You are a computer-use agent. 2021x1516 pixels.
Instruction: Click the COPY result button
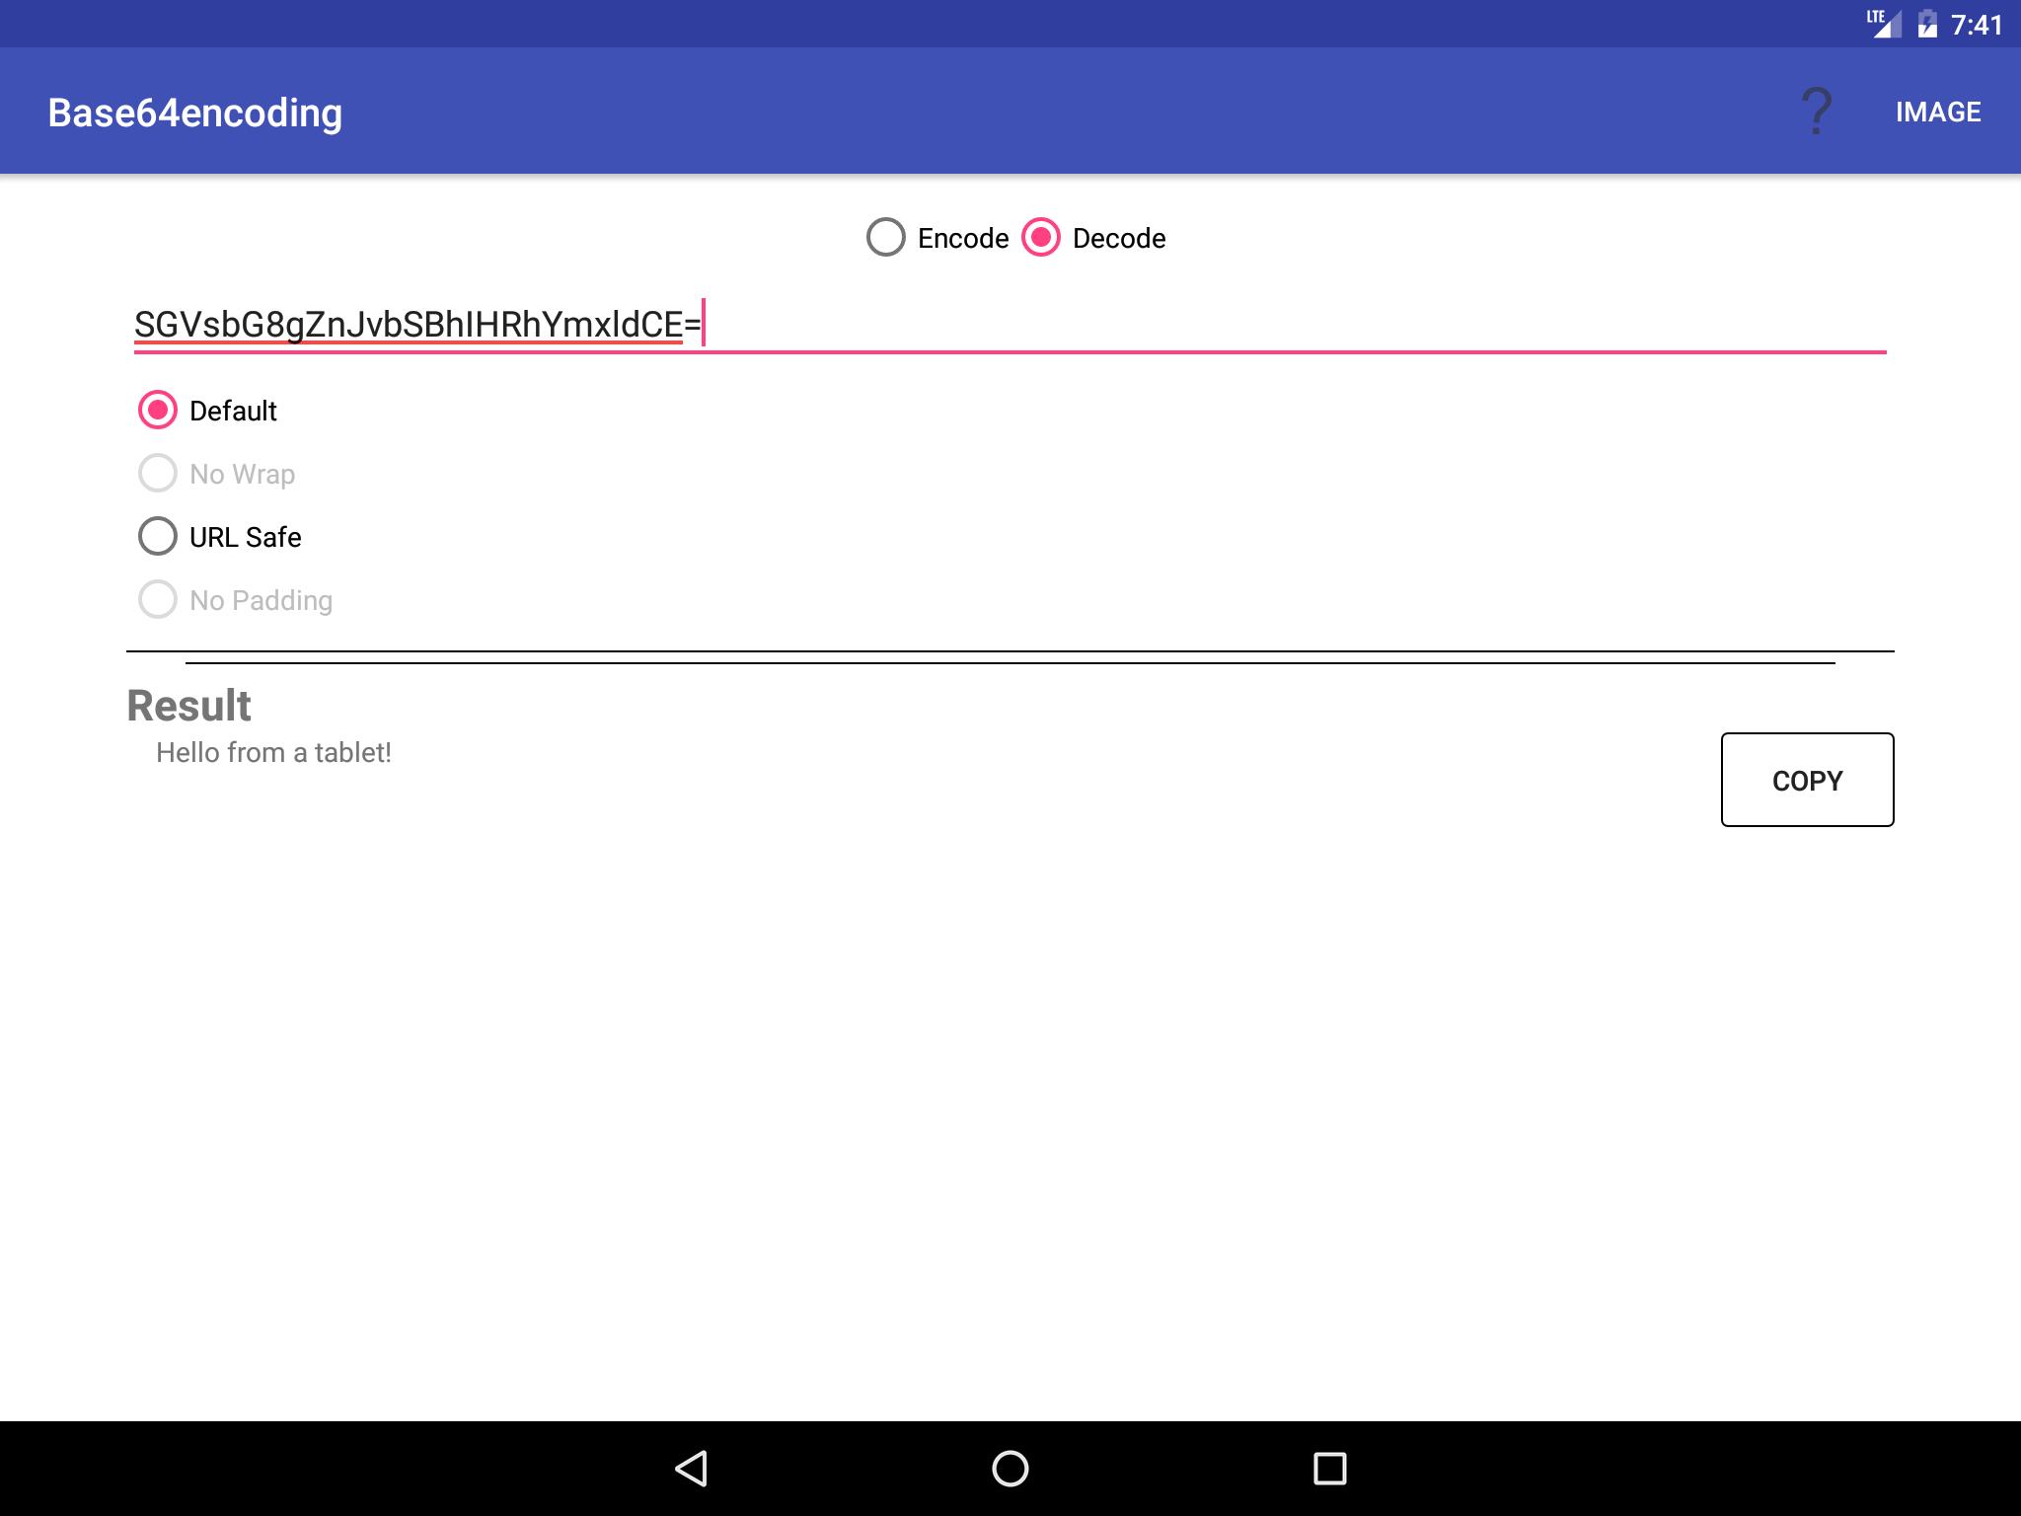1806,781
